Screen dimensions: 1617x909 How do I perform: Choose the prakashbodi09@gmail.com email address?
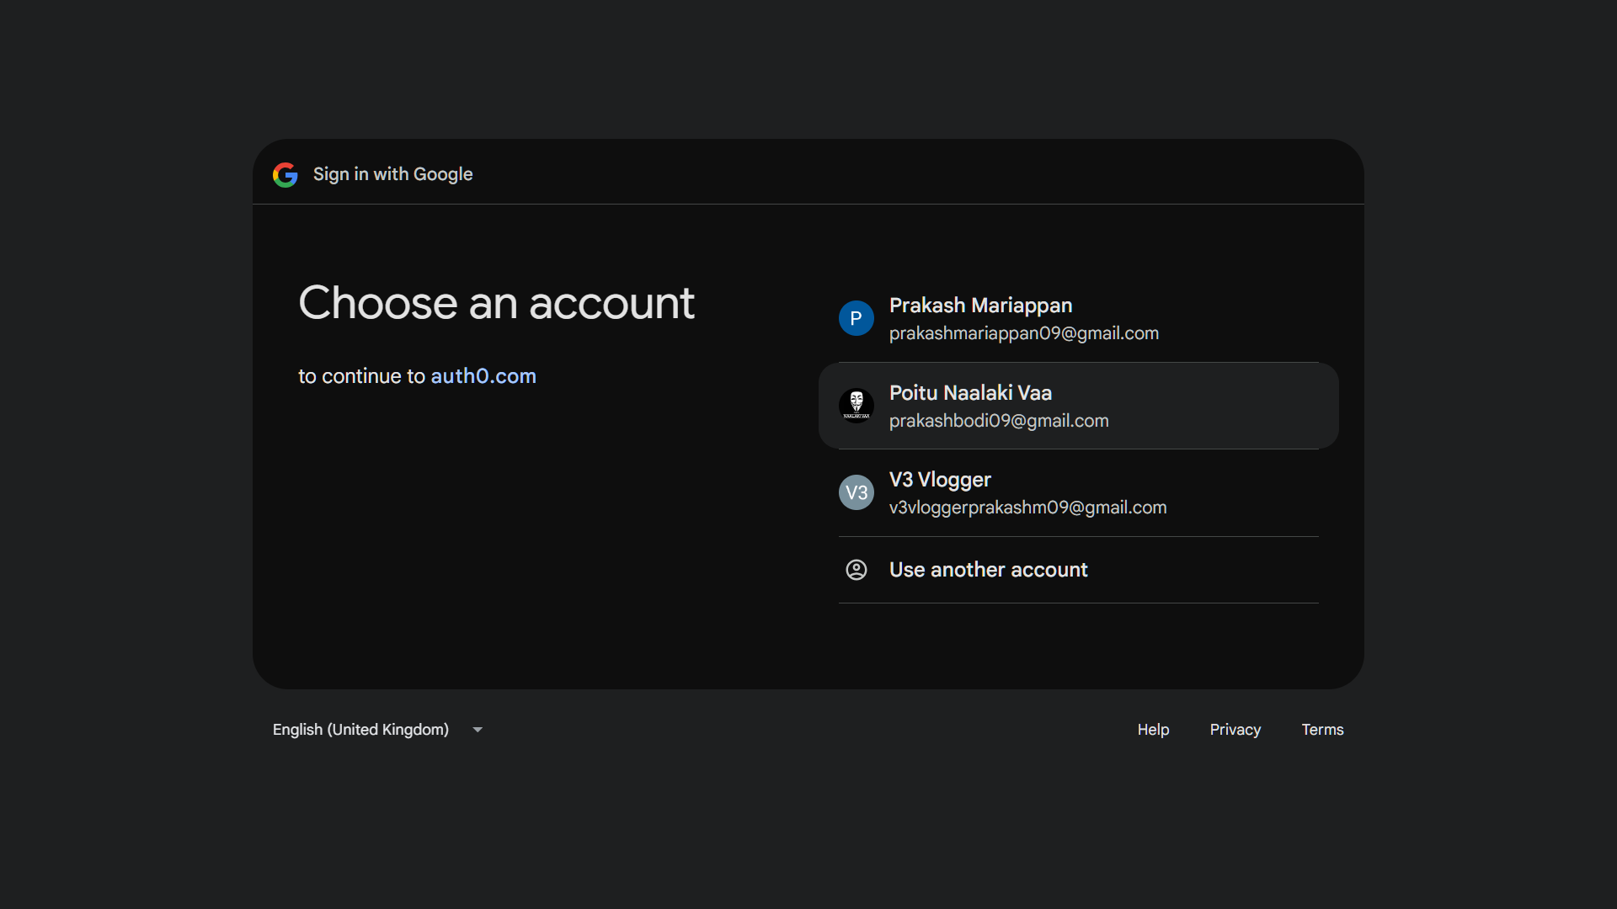point(998,421)
